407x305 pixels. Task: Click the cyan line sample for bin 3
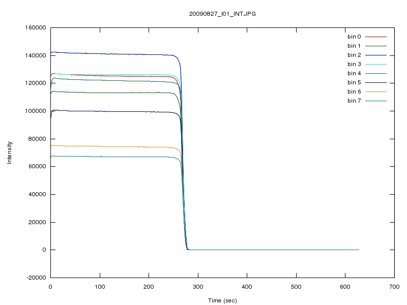click(x=376, y=64)
